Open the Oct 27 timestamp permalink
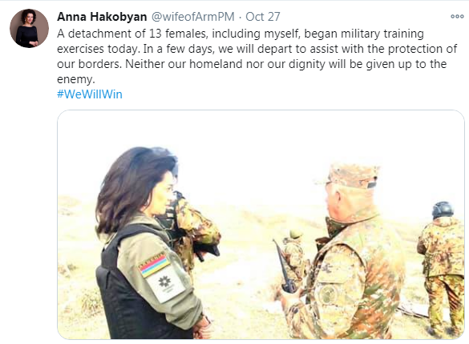469x344 pixels. click(263, 17)
